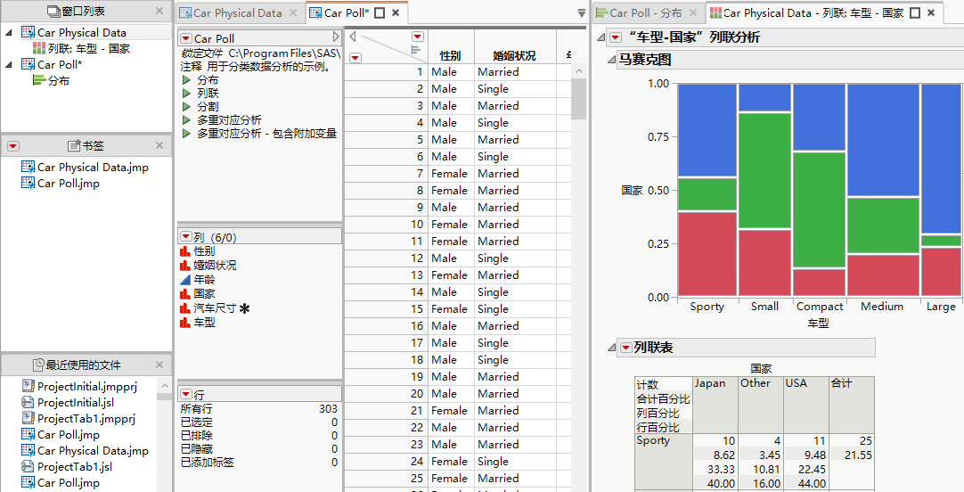Close the 最近使用的文件 panel
The height and width of the screenshot is (492, 964).
[159, 364]
